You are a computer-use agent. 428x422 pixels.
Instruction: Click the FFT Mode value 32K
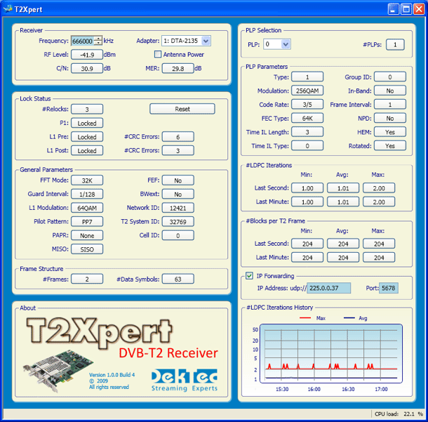[87, 180]
